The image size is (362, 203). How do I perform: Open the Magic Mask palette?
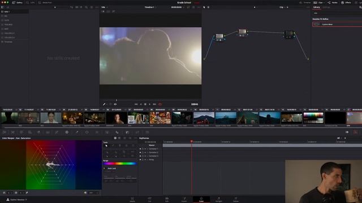tap(107, 133)
